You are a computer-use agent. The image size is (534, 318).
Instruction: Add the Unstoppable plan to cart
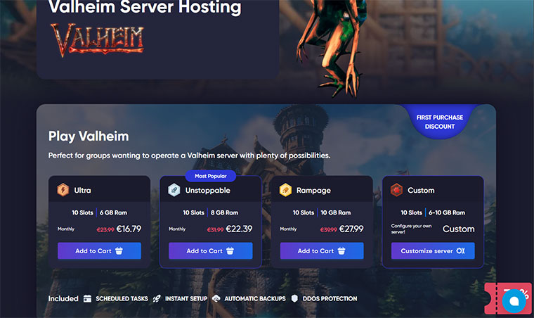pyautogui.click(x=211, y=251)
